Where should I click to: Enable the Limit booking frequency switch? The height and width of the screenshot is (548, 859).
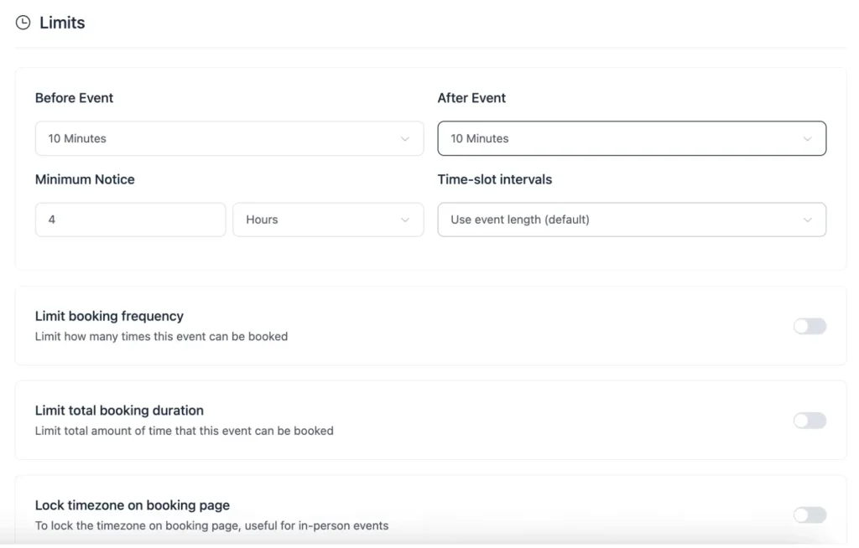click(810, 325)
